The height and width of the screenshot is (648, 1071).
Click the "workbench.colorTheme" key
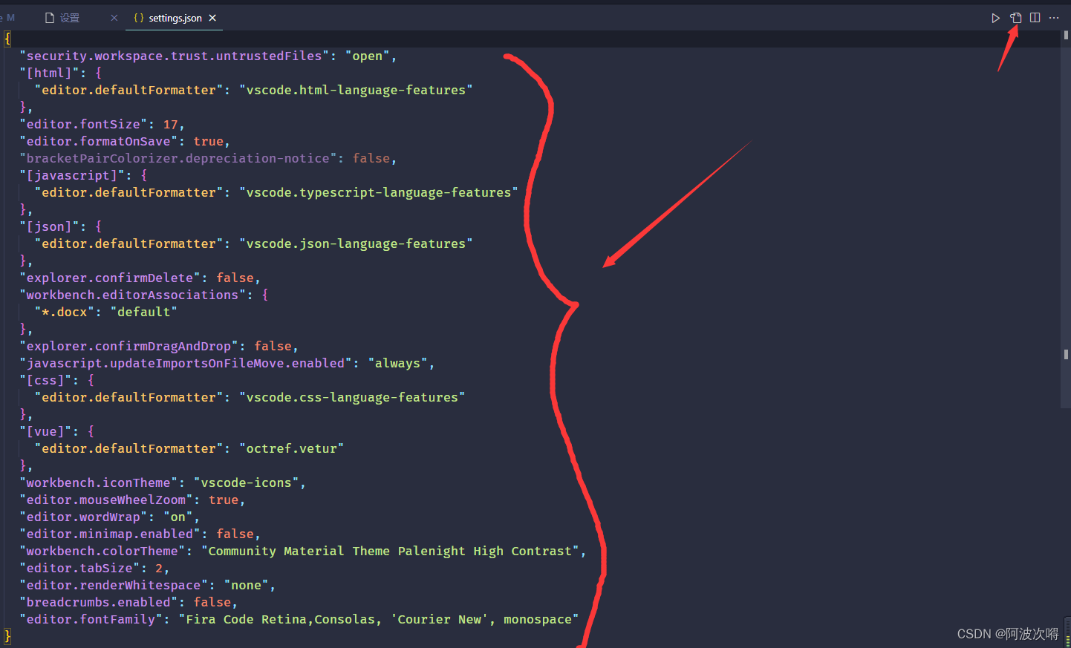[x=102, y=551]
